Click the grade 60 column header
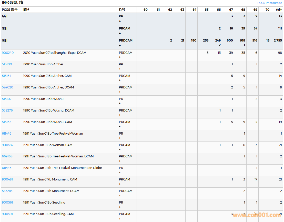Screen dimensions: 284x222 point(145,10)
